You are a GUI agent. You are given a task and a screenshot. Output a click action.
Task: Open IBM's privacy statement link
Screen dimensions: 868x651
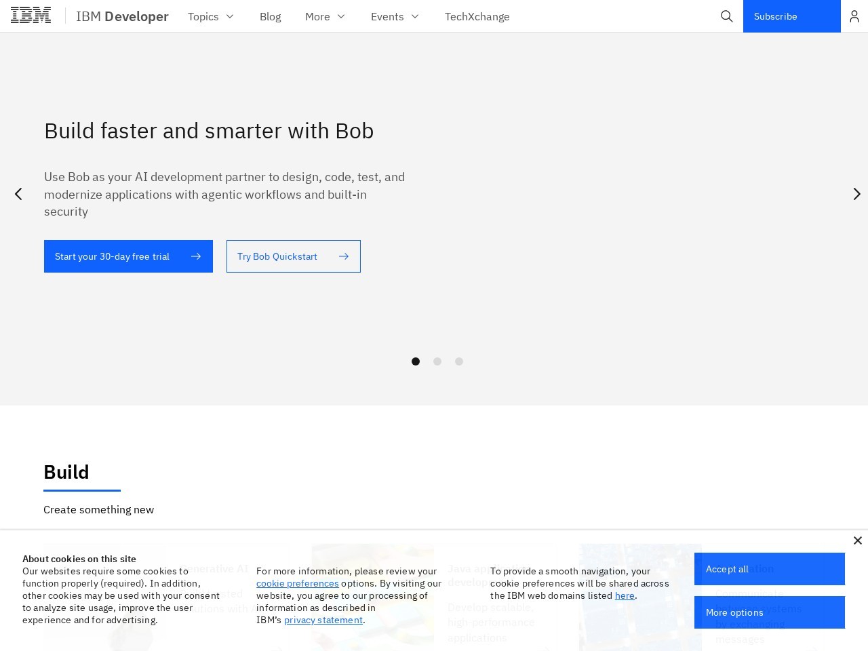[x=323, y=620]
